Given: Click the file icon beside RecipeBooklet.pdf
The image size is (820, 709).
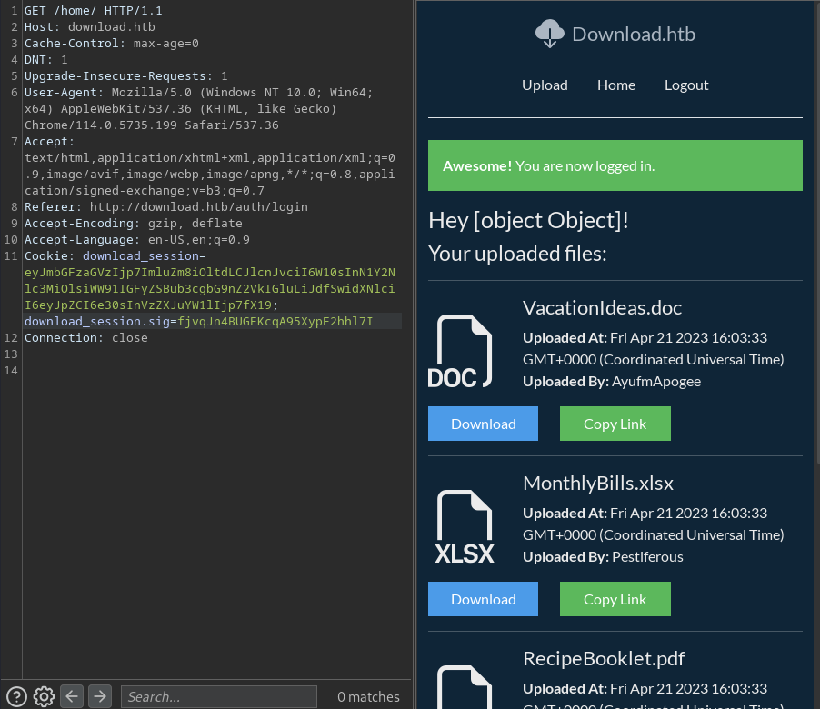Looking at the screenshot, I should click(x=465, y=687).
